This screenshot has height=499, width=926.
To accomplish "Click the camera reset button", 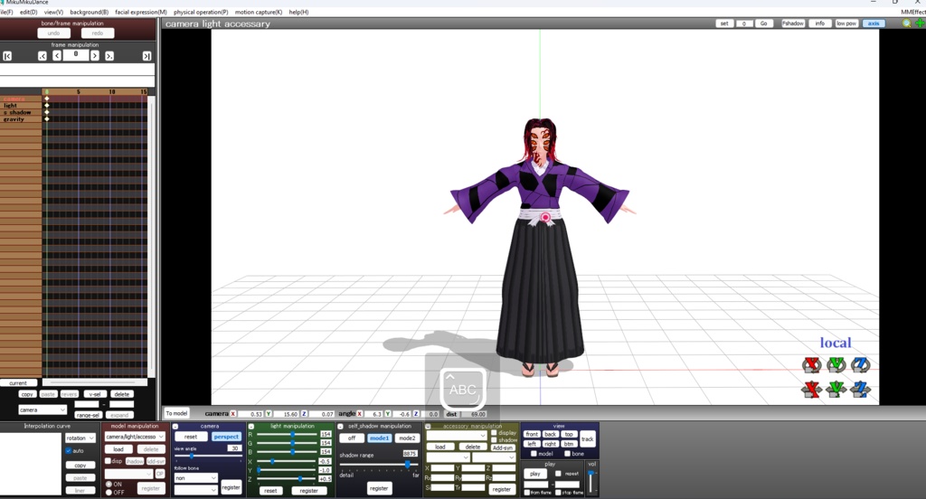I will click(x=191, y=437).
